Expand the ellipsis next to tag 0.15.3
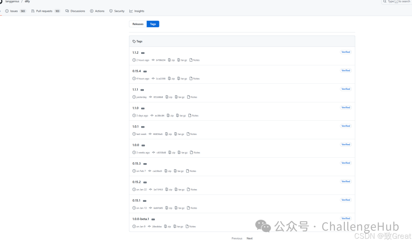Viewport: 412px width, 243px height. (145, 164)
